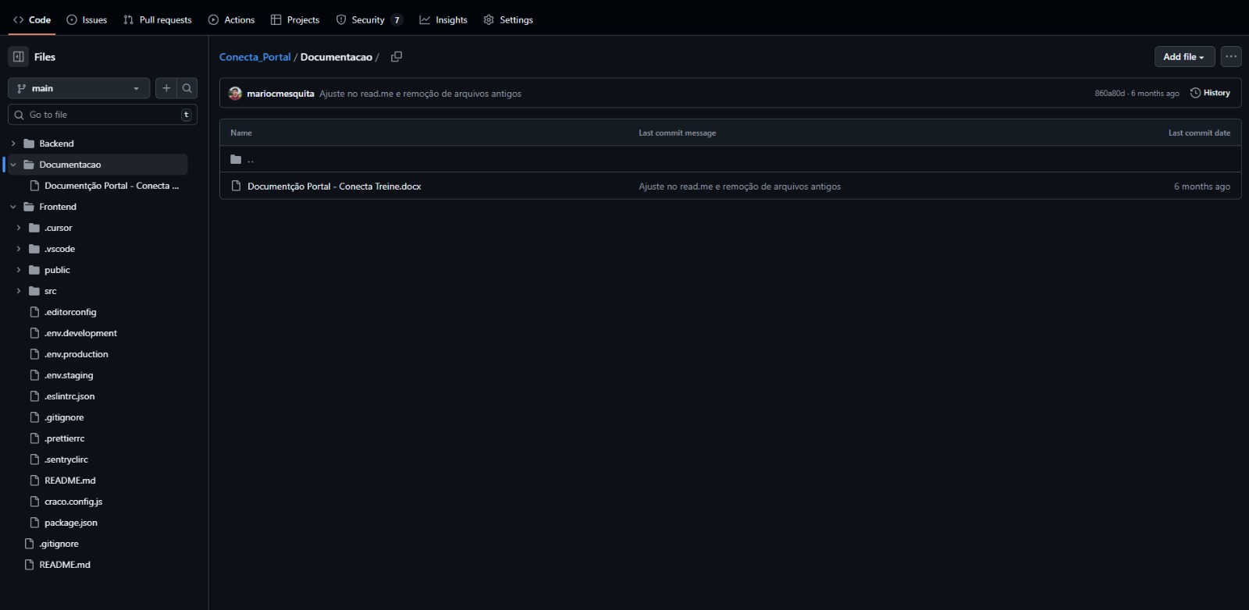Expand the Backend folder in tree

point(13,144)
